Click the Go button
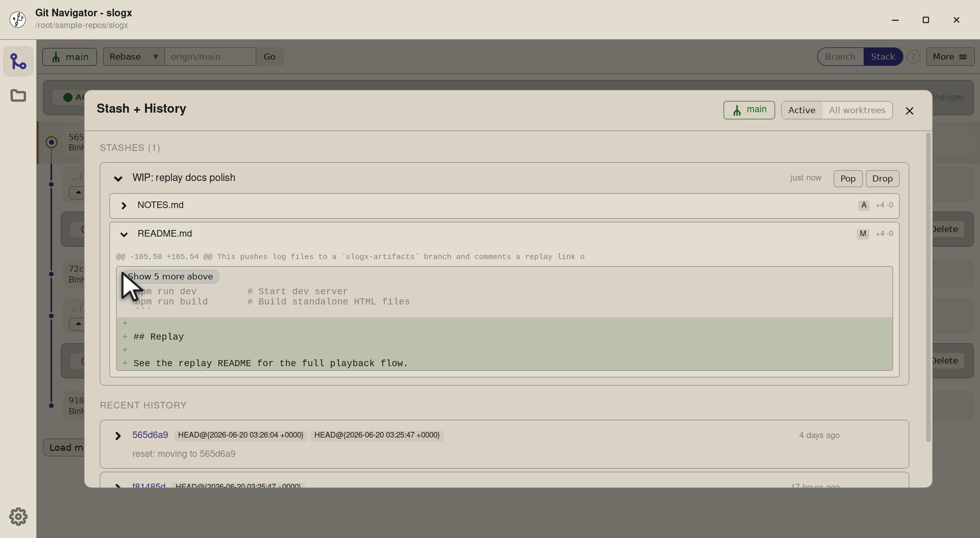980x538 pixels. point(269,57)
